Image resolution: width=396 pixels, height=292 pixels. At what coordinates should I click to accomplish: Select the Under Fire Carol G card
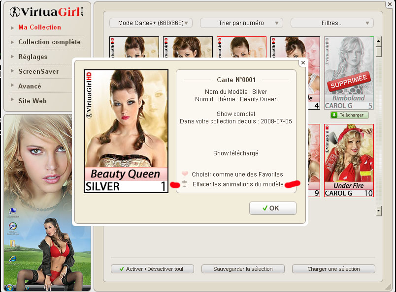pyautogui.click(x=349, y=160)
